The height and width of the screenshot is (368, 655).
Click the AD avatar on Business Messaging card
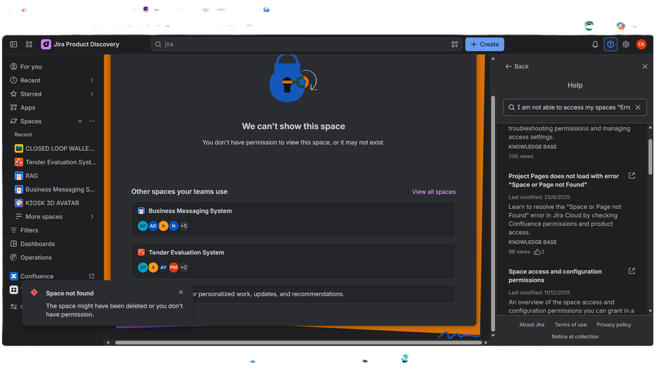[153, 226]
